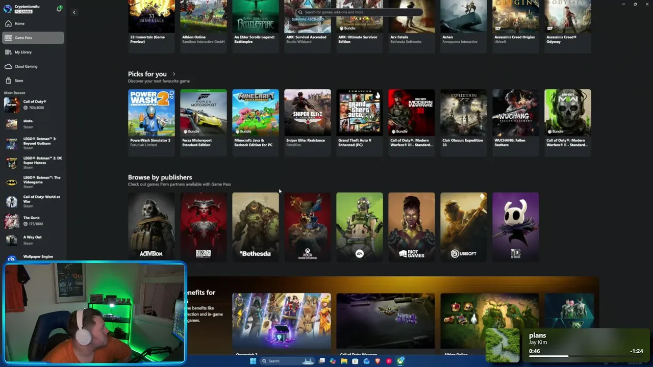Browse the ID@Xbox publisher tile
This screenshot has height=367, width=653.
[516, 227]
